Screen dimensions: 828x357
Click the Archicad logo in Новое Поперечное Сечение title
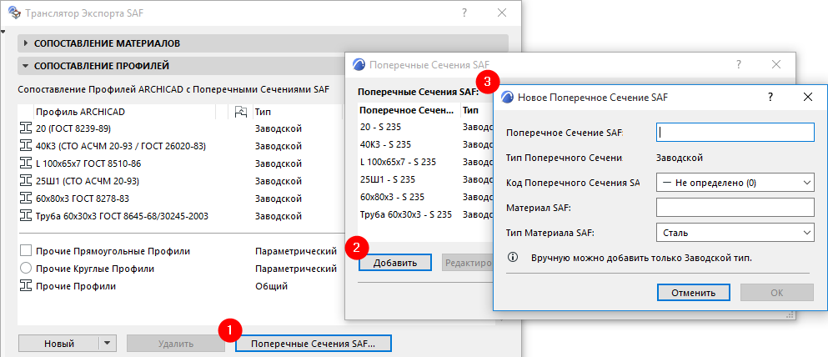(x=507, y=97)
